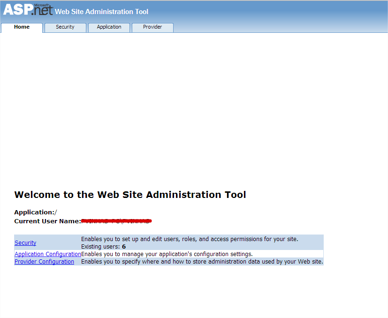The width and height of the screenshot is (388, 318).
Task: Click the small Microsoft text above logo
Action: (x=41, y=5)
